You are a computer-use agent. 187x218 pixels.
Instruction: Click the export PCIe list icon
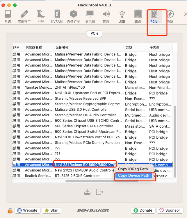[x=99, y=192]
